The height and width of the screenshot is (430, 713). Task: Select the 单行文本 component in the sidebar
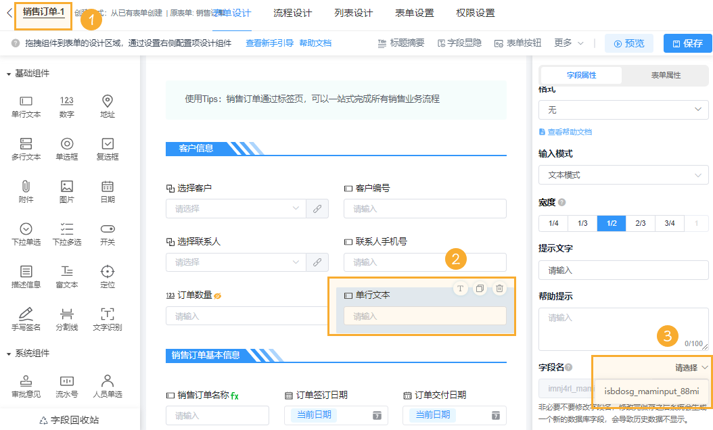pyautogui.click(x=26, y=106)
